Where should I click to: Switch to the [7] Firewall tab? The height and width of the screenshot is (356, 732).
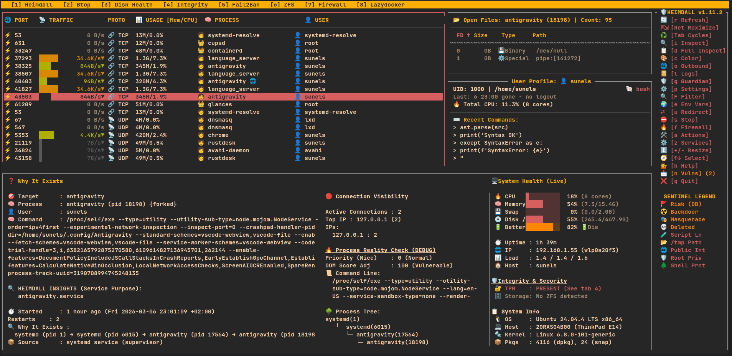tap(325, 5)
